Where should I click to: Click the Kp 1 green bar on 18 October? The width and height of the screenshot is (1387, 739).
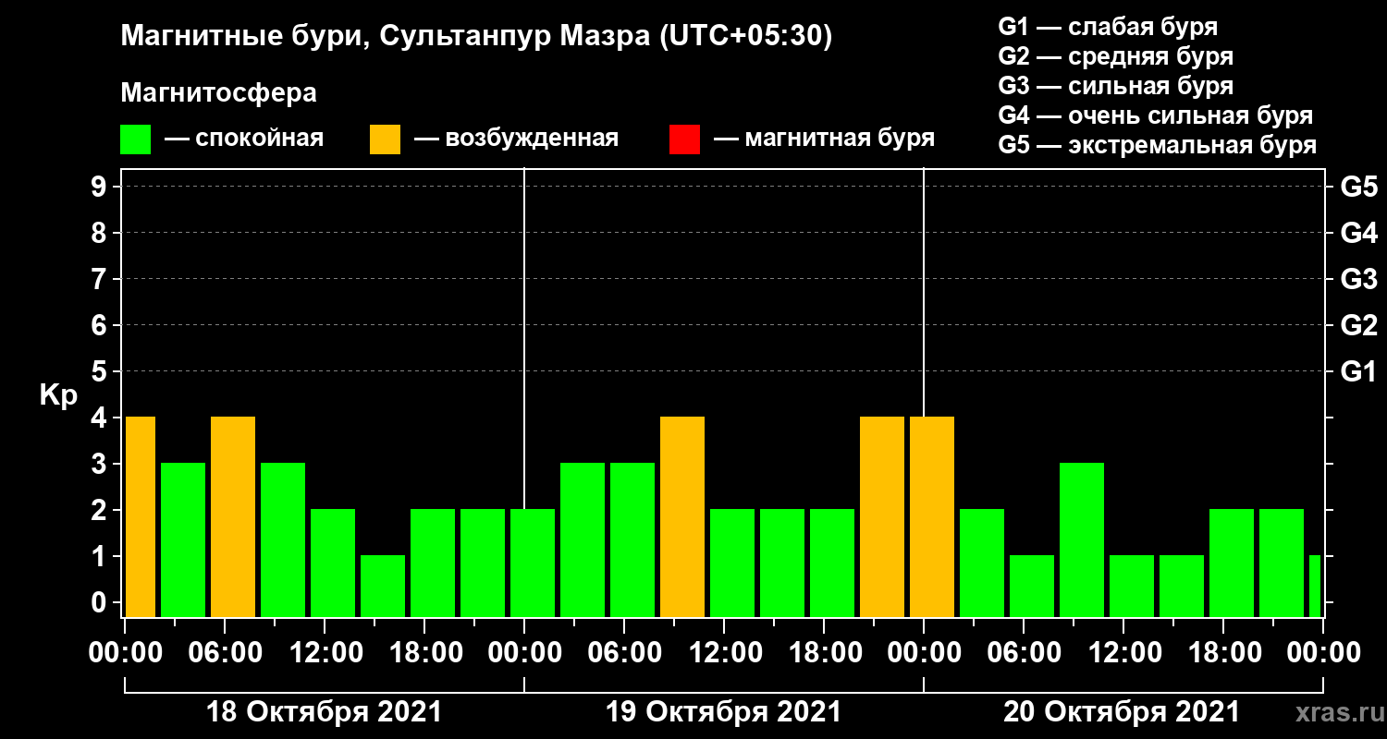click(x=383, y=586)
